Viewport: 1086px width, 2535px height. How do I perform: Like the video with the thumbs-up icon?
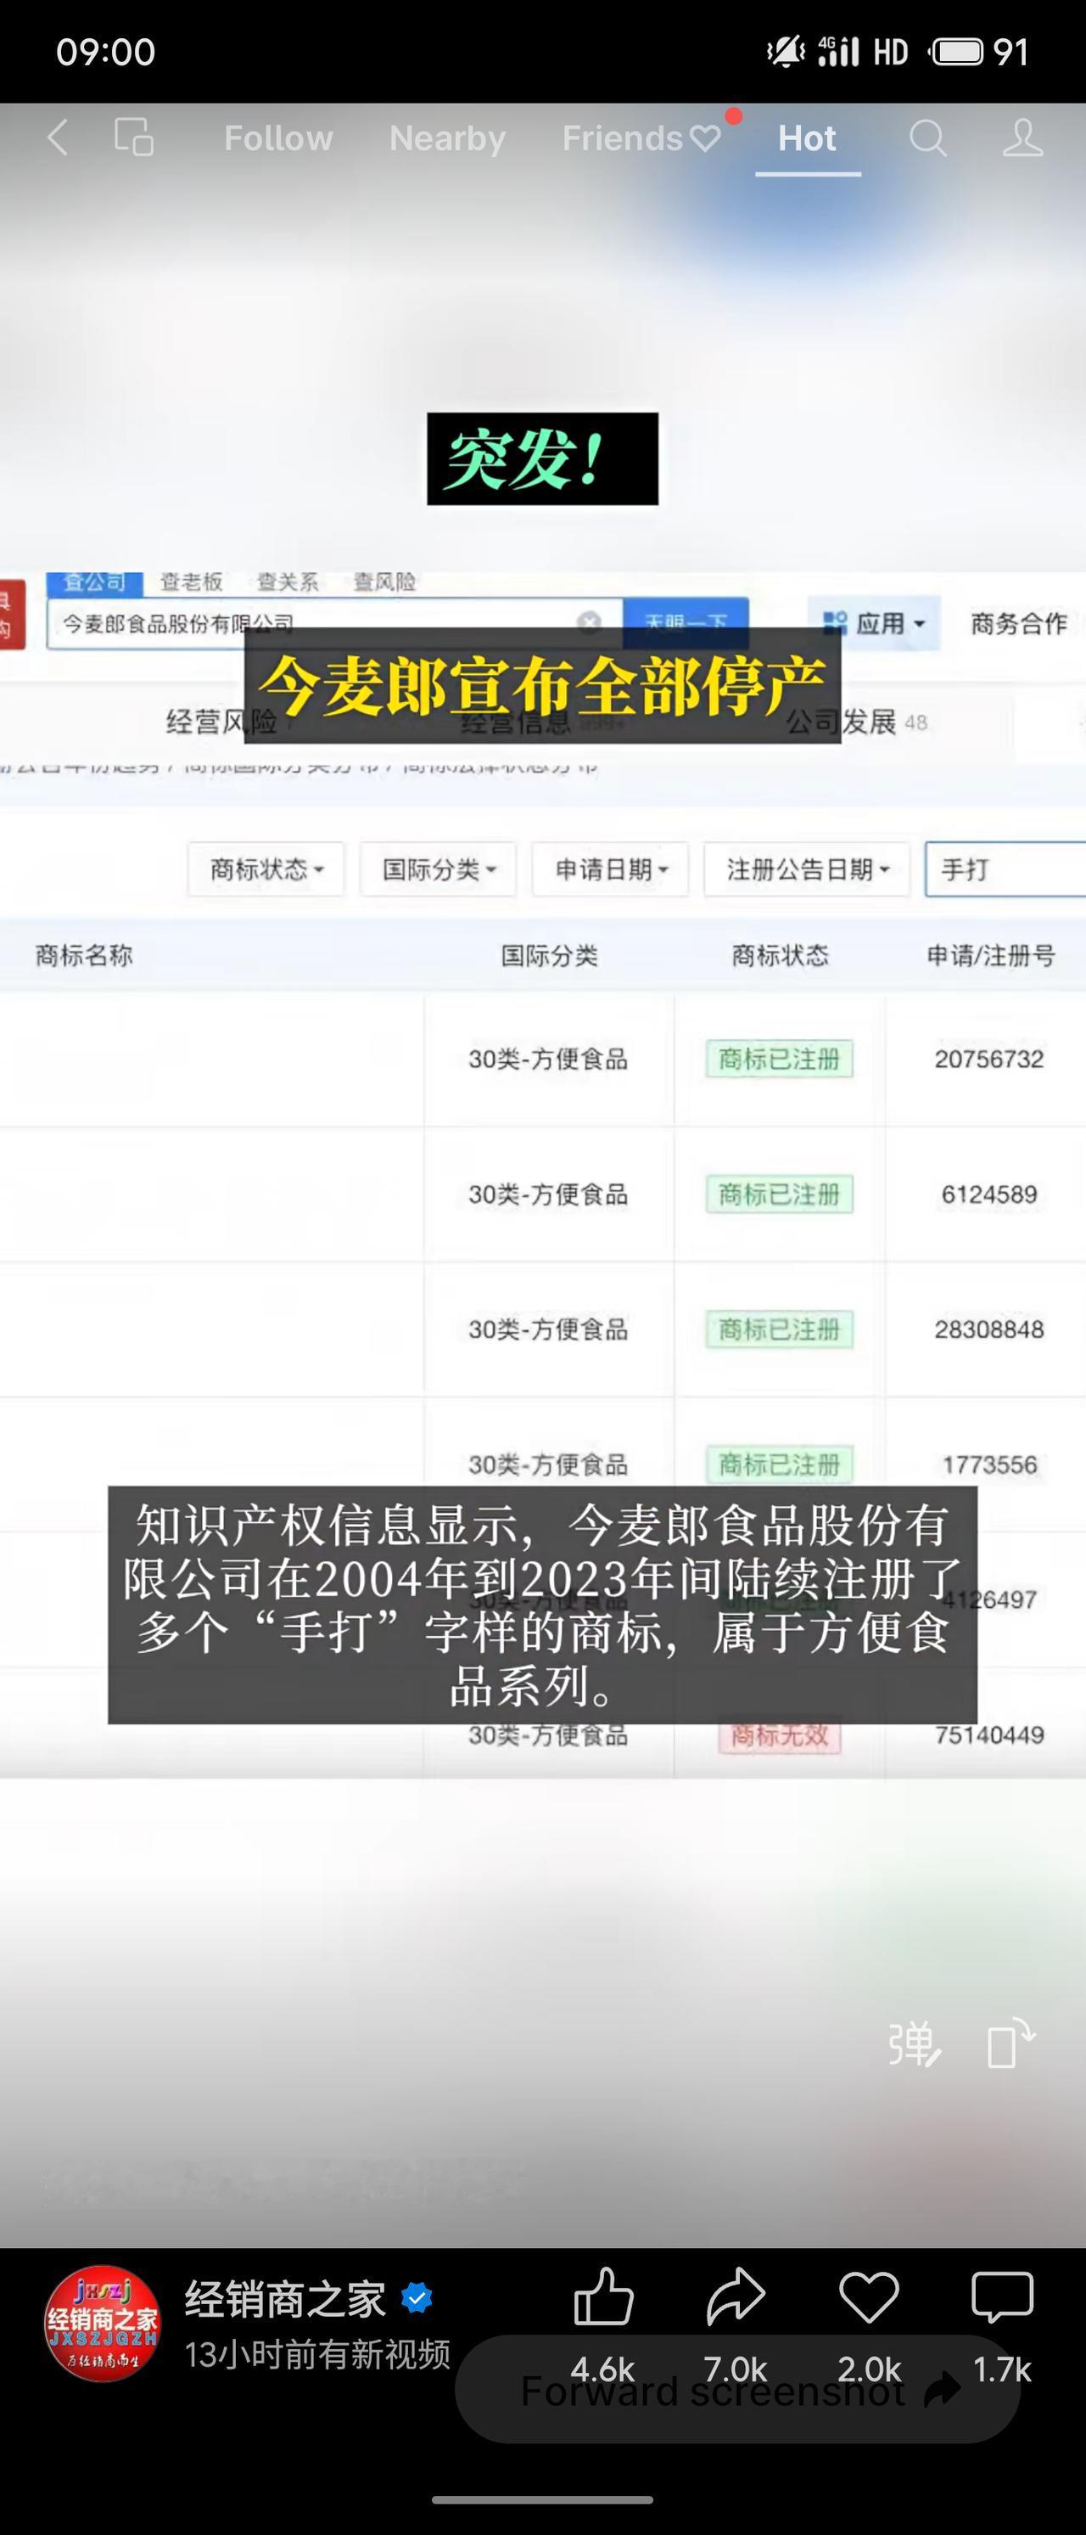coord(602,2296)
